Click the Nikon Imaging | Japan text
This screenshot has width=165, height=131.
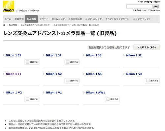[x=148, y=2]
